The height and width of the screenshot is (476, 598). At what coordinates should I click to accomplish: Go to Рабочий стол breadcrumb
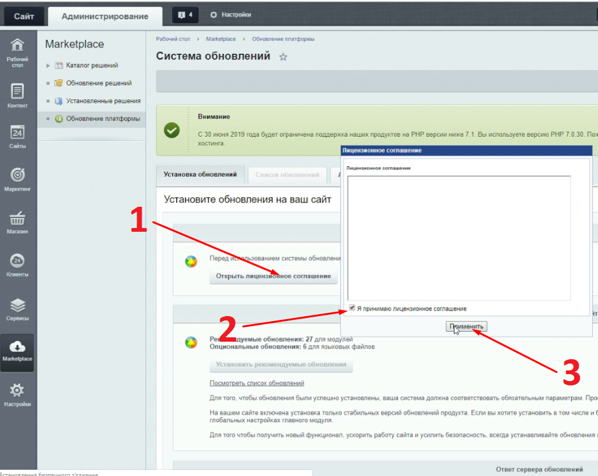(173, 39)
